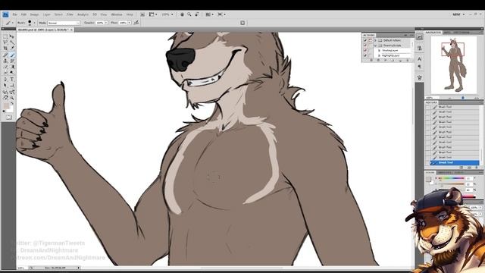Click the foreground color swatch in toolbox
Image resolution: width=485 pixels, height=273 pixels.
[6, 107]
